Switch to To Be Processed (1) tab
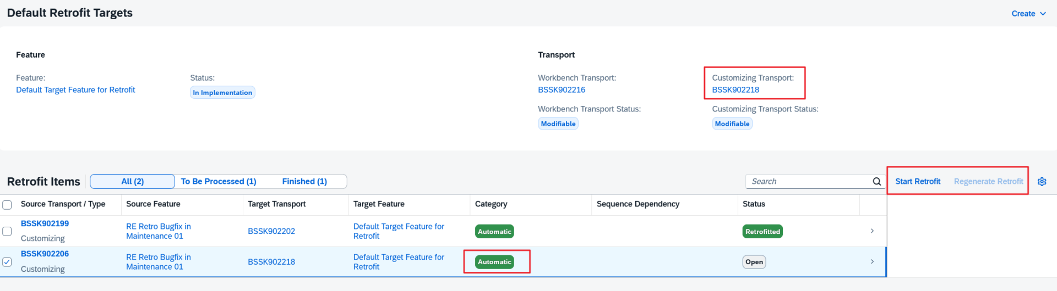The image size is (1057, 291). tap(219, 182)
